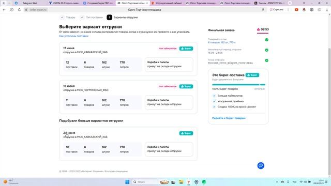The width and height of the screenshot is (331, 186).
Task: Open Yandex Browser icon in taskbar
Action: coord(188,182)
